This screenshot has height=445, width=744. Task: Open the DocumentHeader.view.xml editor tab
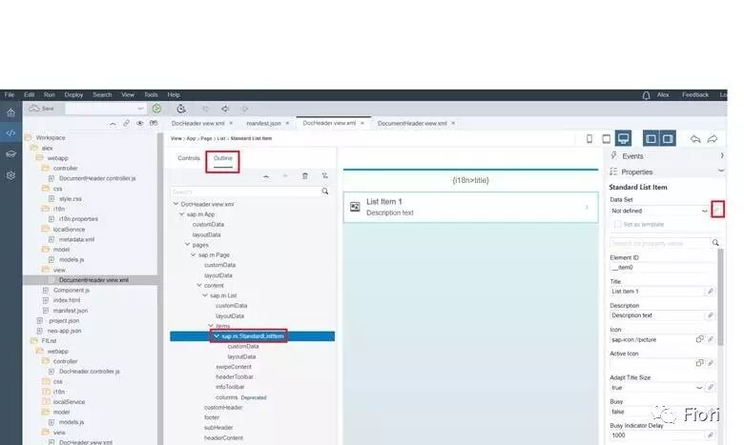[x=412, y=123]
